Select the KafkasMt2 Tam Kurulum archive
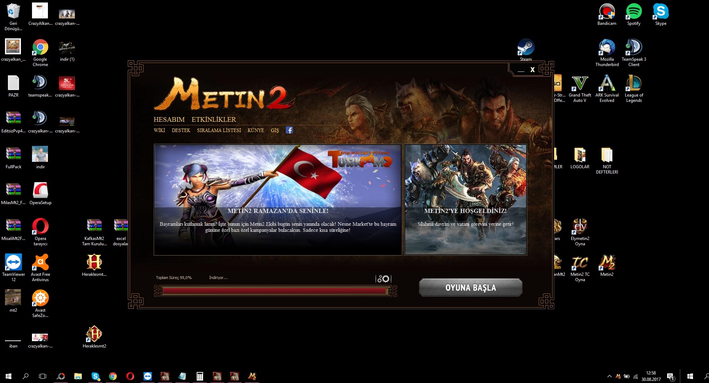Viewport: 709px width, 383px height. pyautogui.click(x=94, y=232)
